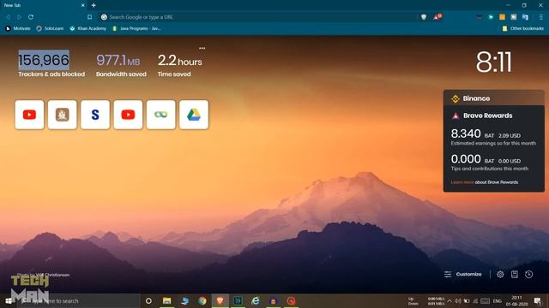Open history via the clock icon
This screenshot has height=308, width=549.
point(528,274)
